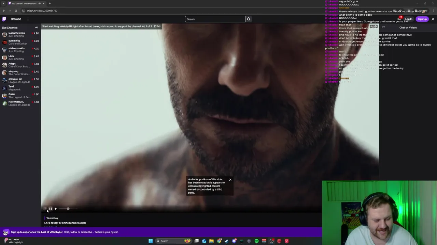The image size is (437, 245).
Task: Open NattyNattLoL channel in sidebar
Action: (20, 103)
